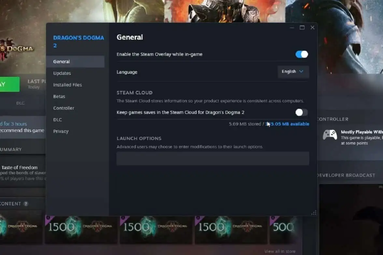Open the Language dropdown set to English
The height and width of the screenshot is (255, 383).
[x=293, y=72]
